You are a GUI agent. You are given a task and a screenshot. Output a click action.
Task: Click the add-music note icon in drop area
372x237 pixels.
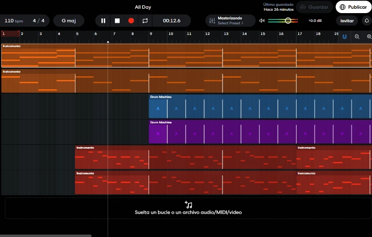coord(188,204)
